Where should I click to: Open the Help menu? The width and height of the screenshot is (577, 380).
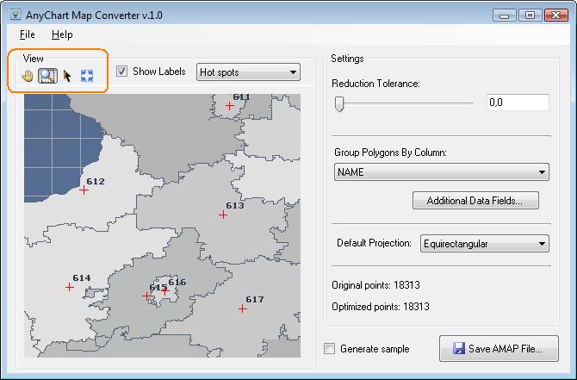(x=62, y=34)
